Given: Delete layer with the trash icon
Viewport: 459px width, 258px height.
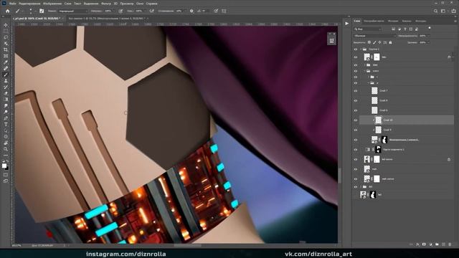Looking at the screenshot, I should tap(450, 244).
